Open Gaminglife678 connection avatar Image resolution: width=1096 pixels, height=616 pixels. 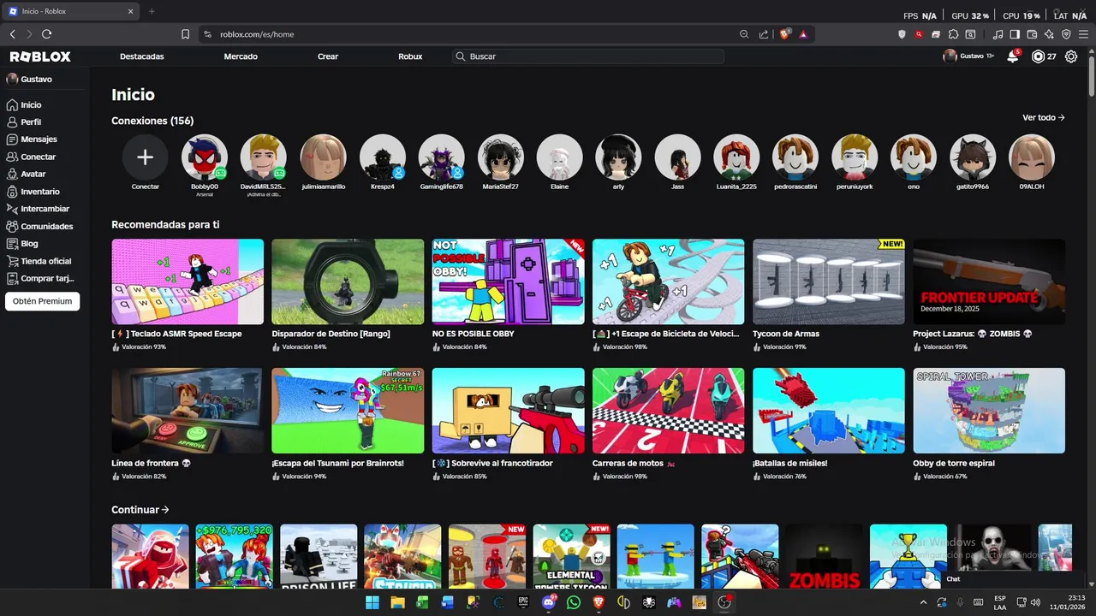(441, 157)
